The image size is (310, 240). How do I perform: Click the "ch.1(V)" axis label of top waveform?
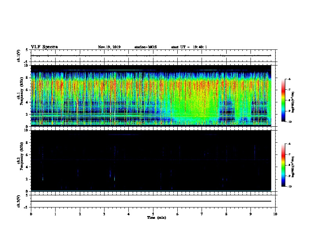click(19, 56)
